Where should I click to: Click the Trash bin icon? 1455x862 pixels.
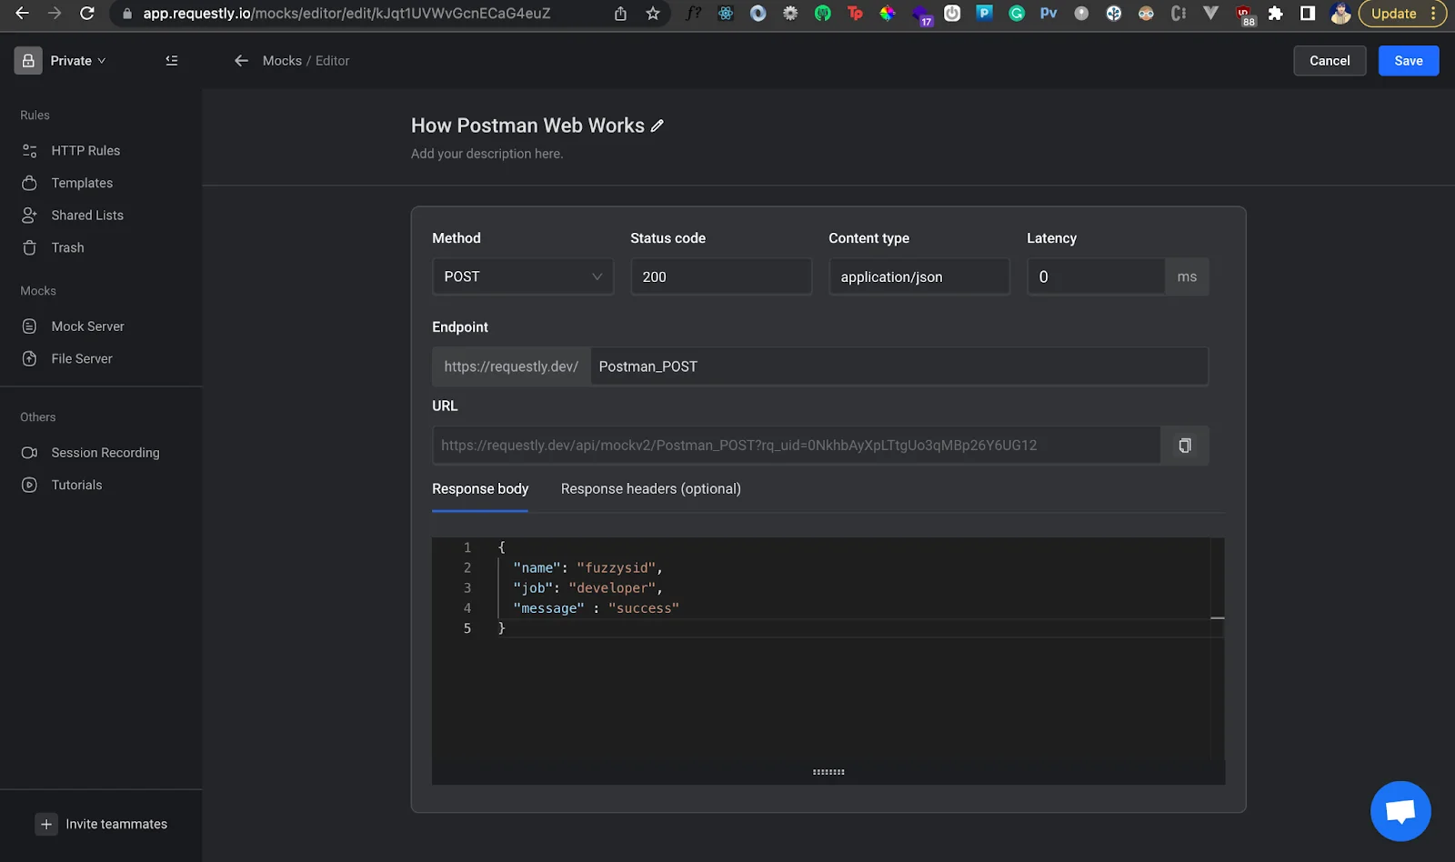tap(29, 247)
